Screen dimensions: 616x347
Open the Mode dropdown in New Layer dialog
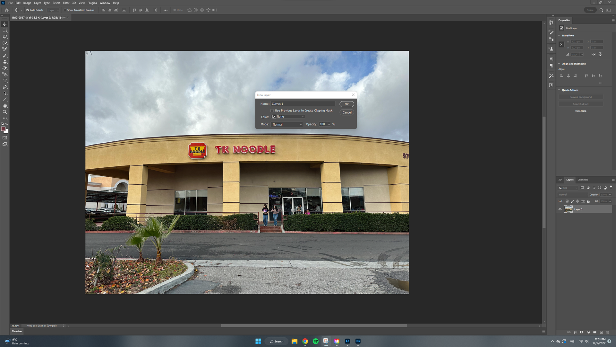[x=287, y=124]
